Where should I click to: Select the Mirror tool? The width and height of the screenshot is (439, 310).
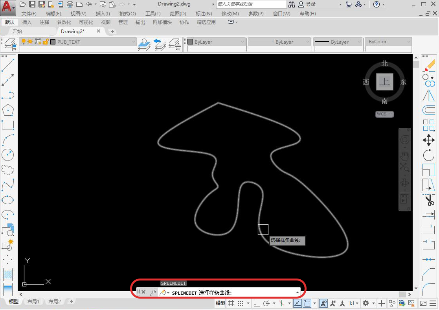coord(429,95)
